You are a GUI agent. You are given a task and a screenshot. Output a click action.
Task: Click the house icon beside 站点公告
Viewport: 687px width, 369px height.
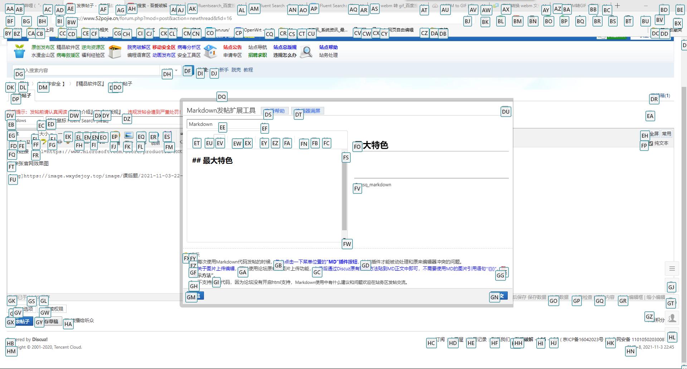(210, 51)
